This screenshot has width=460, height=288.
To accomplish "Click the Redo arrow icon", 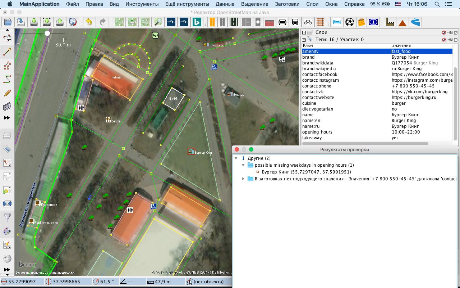I will 103,22.
